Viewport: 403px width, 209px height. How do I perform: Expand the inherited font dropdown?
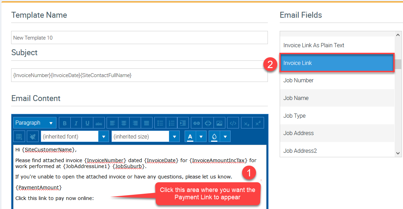point(103,136)
